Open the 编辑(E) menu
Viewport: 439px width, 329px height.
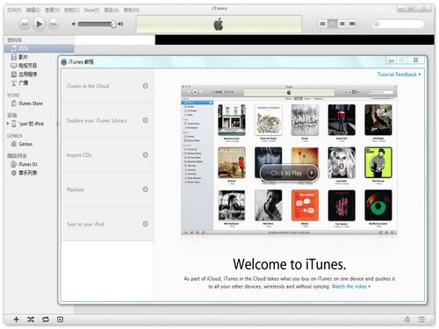(x=33, y=10)
